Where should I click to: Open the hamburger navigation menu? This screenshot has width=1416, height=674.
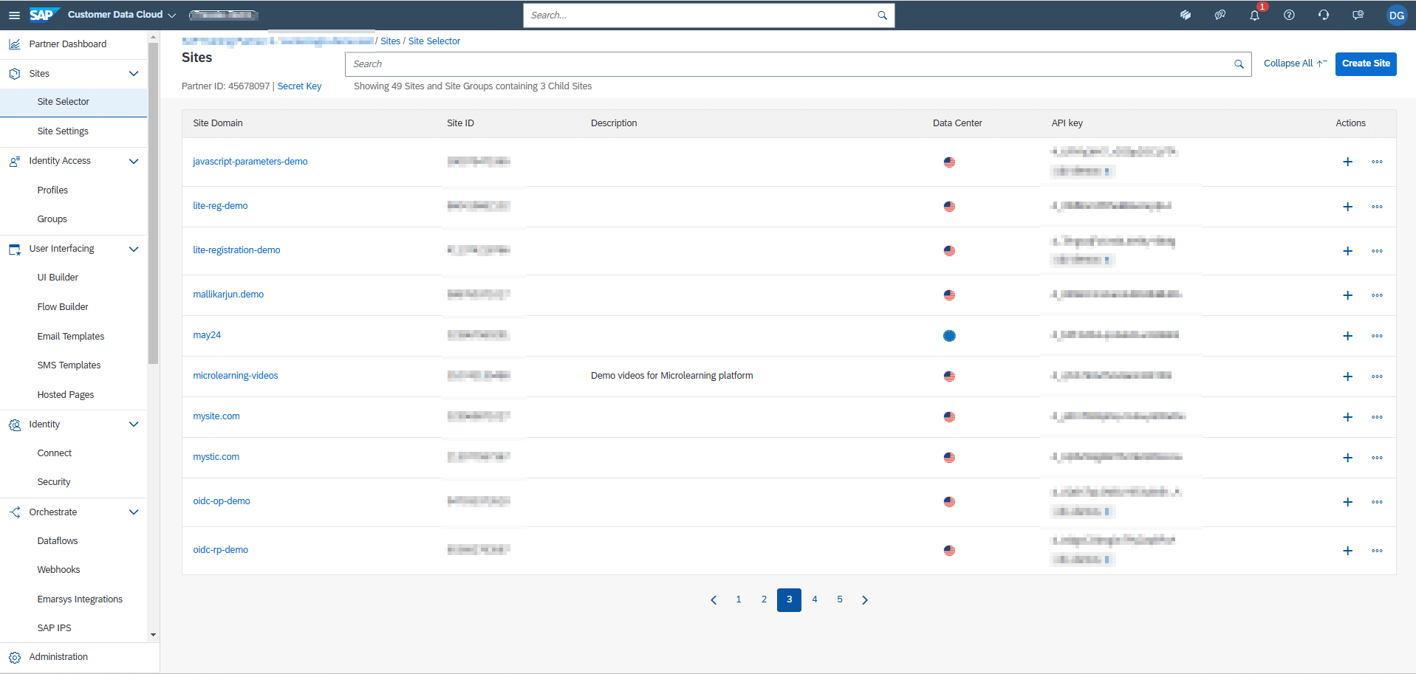[14, 15]
